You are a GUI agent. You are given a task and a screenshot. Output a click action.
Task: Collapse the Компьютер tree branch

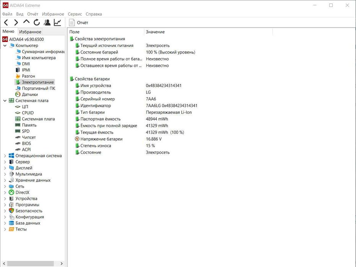(x=5, y=45)
